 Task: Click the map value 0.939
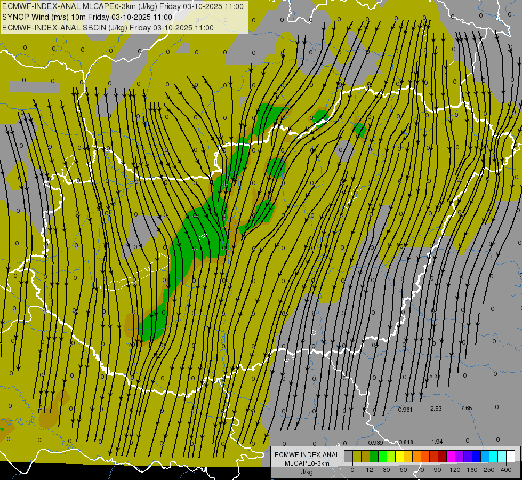tap(375, 443)
